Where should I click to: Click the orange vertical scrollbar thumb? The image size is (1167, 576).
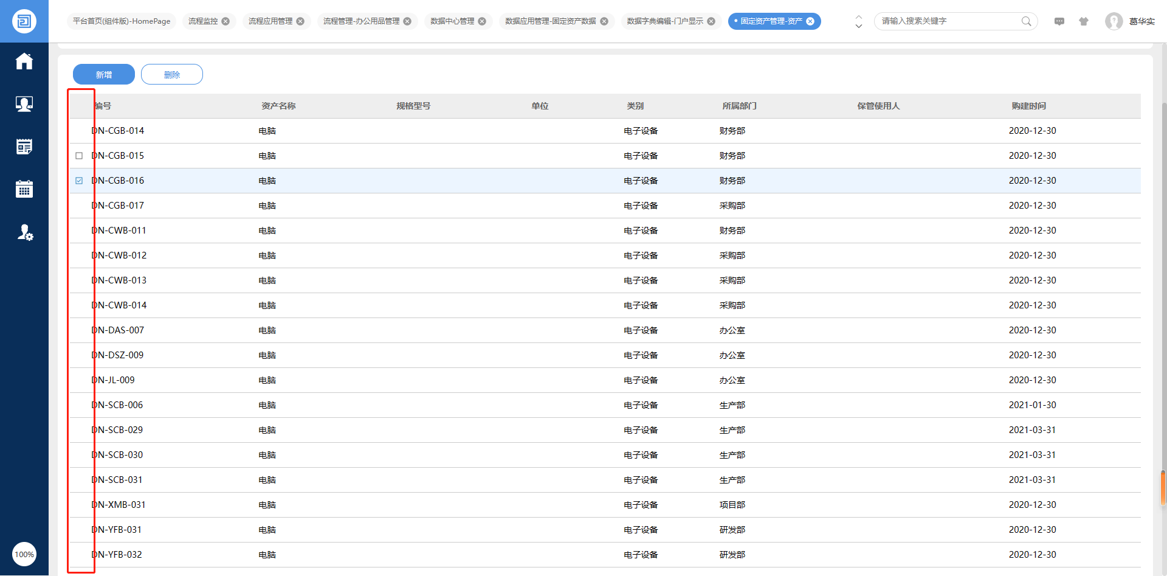(x=1163, y=488)
